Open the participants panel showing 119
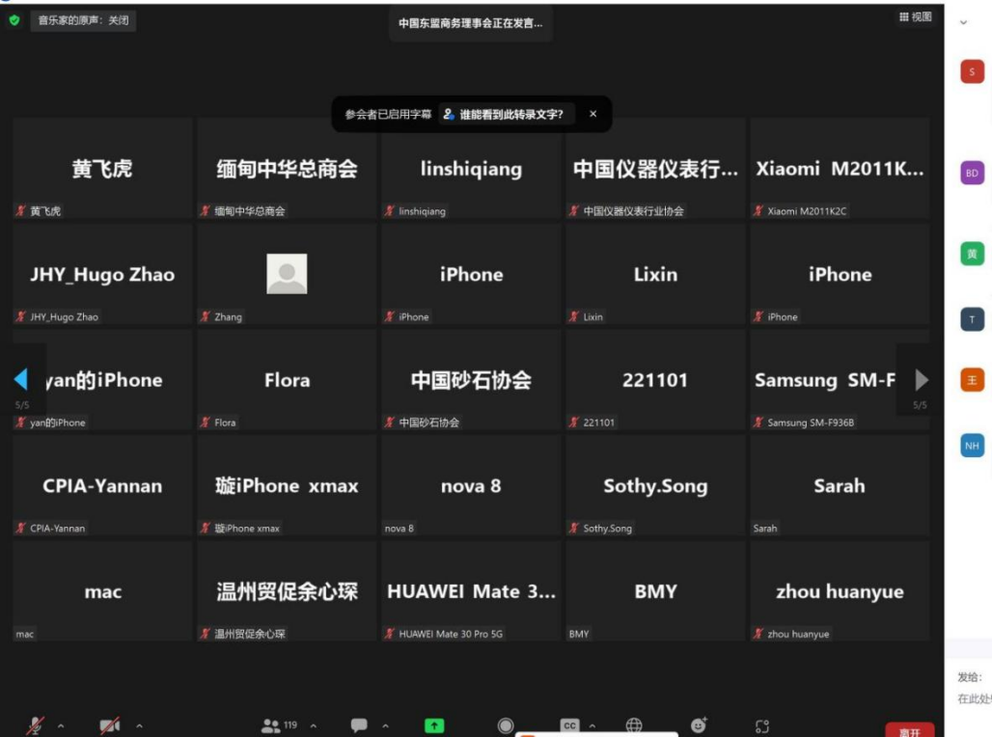Screen dimensions: 992x737 [279, 725]
